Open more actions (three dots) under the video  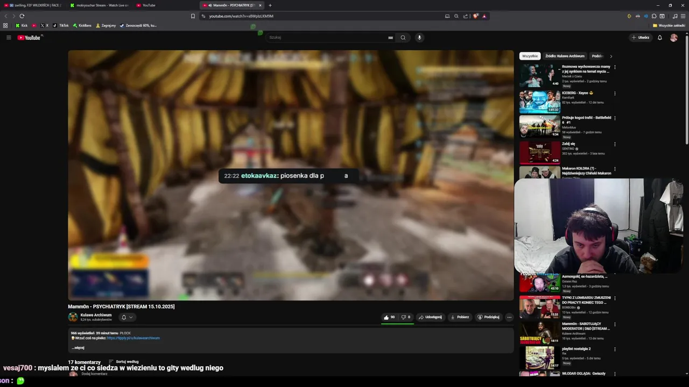point(509,317)
